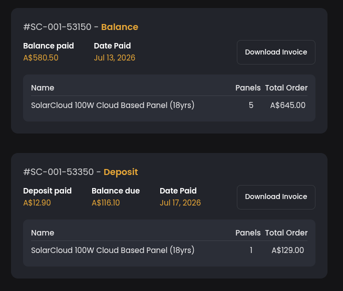Select order number #SC-001-53350 heading
The width and height of the screenshot is (343, 291).
59,172
